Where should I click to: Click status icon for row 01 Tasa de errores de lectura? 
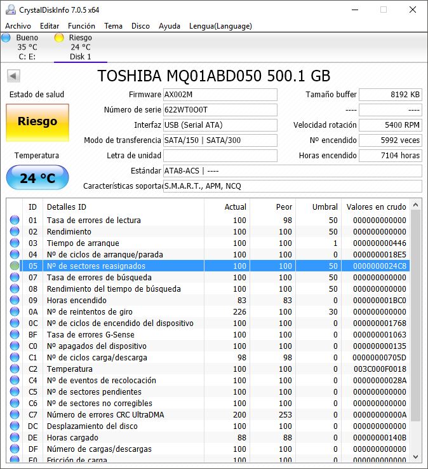pos(15,220)
